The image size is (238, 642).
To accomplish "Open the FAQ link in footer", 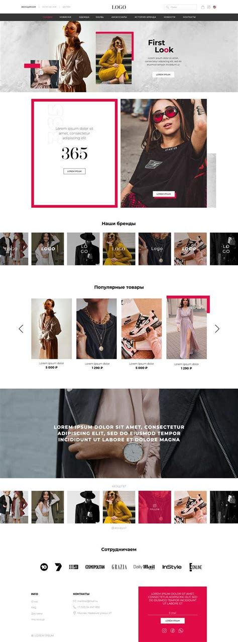I will 34,607.
